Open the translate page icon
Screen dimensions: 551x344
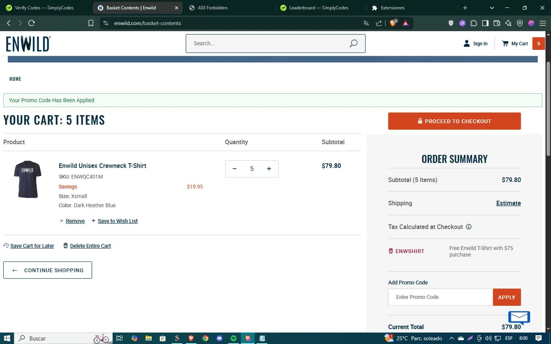(x=366, y=23)
